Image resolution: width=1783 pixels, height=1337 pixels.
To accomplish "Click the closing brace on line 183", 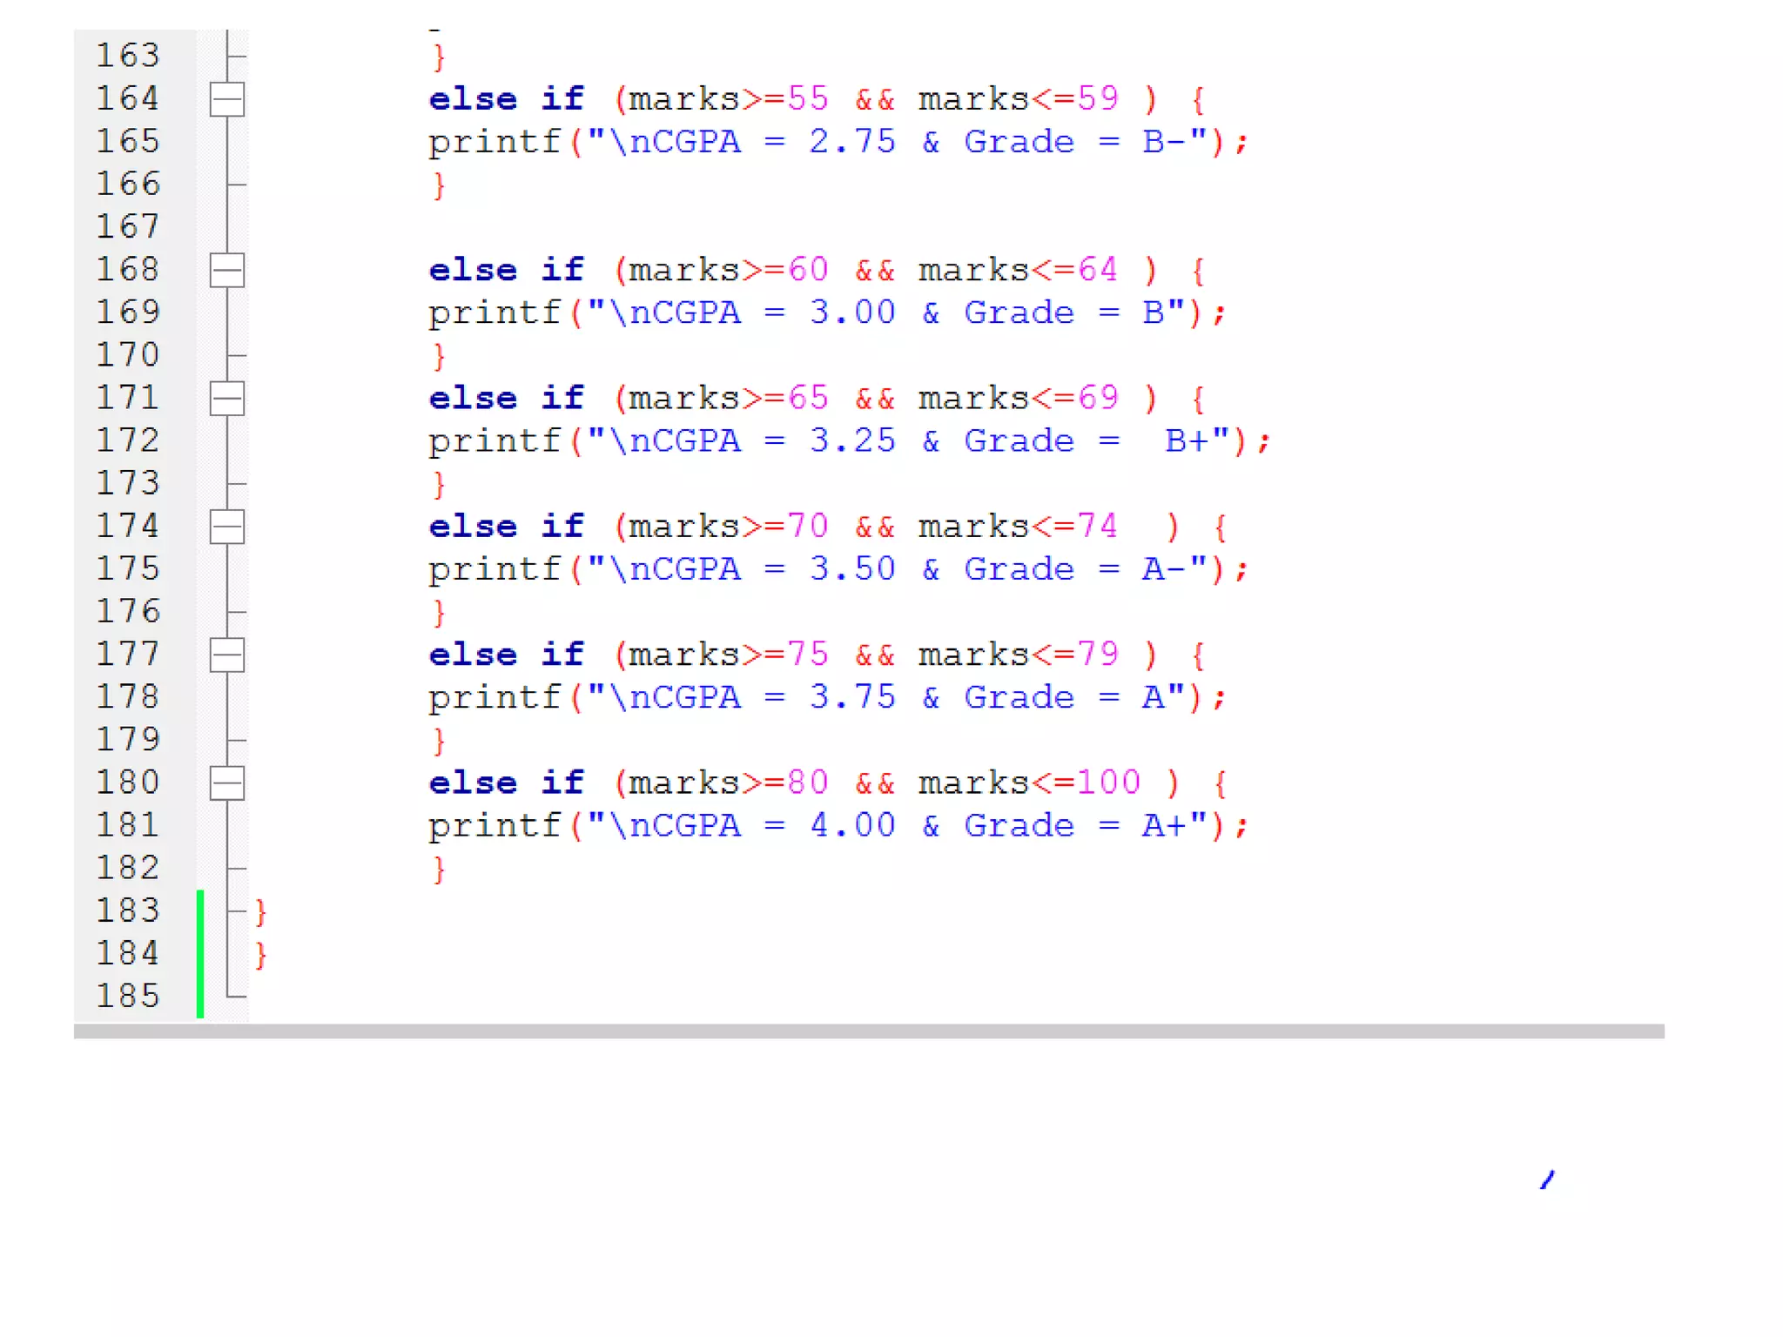I will pyautogui.click(x=261, y=911).
